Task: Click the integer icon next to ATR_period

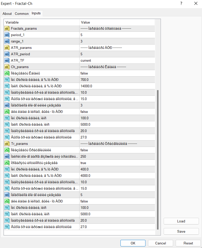Action: (7, 54)
